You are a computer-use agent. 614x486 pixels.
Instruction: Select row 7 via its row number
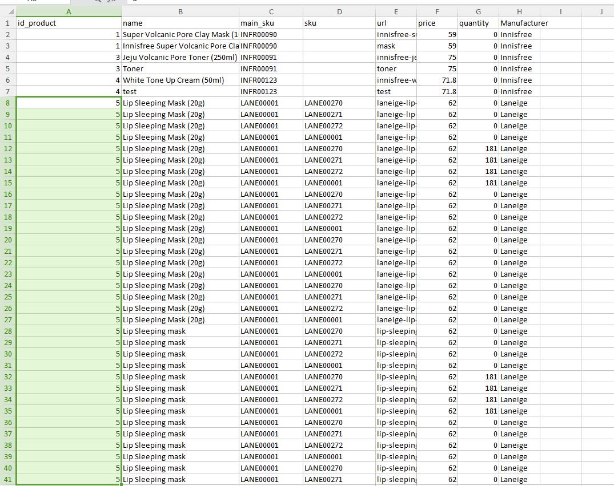pyautogui.click(x=8, y=91)
